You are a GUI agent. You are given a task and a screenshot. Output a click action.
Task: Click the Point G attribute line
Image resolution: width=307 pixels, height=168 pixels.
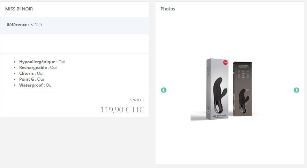click(x=31, y=79)
